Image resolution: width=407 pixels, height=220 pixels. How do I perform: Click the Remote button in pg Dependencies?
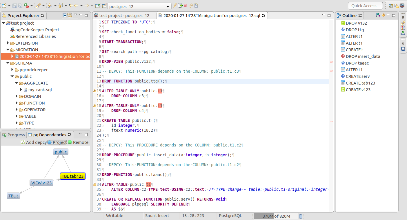click(x=78, y=142)
